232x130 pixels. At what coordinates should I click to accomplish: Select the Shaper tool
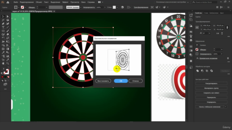[x=3, y=35]
